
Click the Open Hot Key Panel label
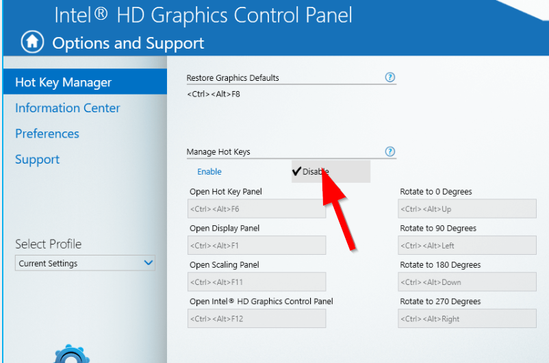click(x=226, y=192)
